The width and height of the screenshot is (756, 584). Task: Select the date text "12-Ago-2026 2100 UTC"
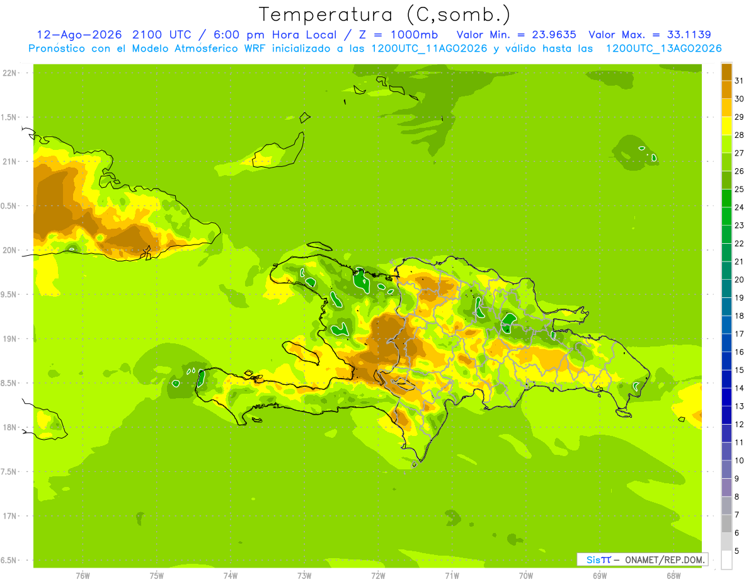click(115, 35)
